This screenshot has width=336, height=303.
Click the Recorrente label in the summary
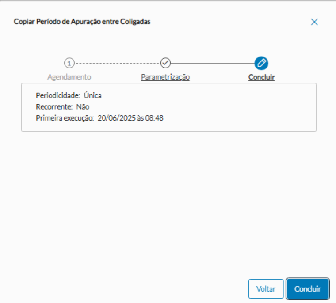point(53,106)
